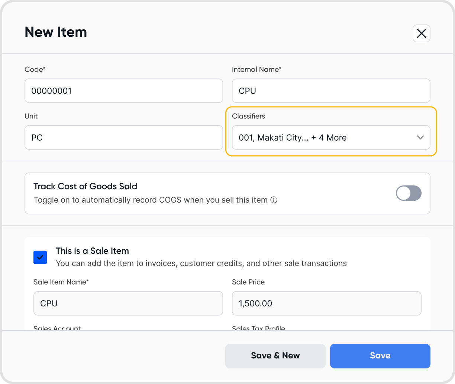Image resolution: width=455 pixels, height=384 pixels.
Task: Click the New Item dialog title
Action: (x=56, y=32)
